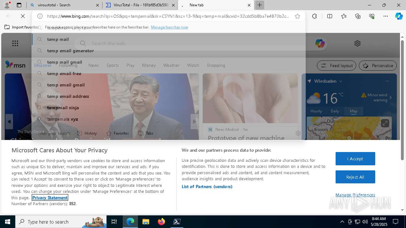
Task: Open the tab actions menu icon
Action: [19, 5]
